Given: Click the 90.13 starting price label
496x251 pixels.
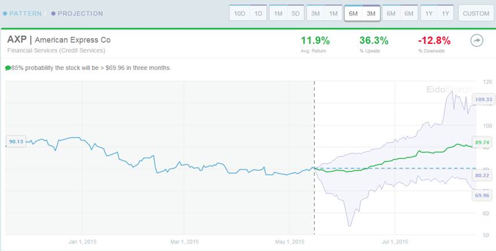Looking at the screenshot, I should click(x=16, y=141).
